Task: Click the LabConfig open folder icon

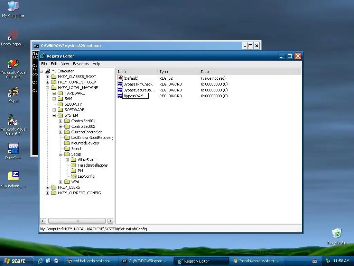Action: point(74,176)
